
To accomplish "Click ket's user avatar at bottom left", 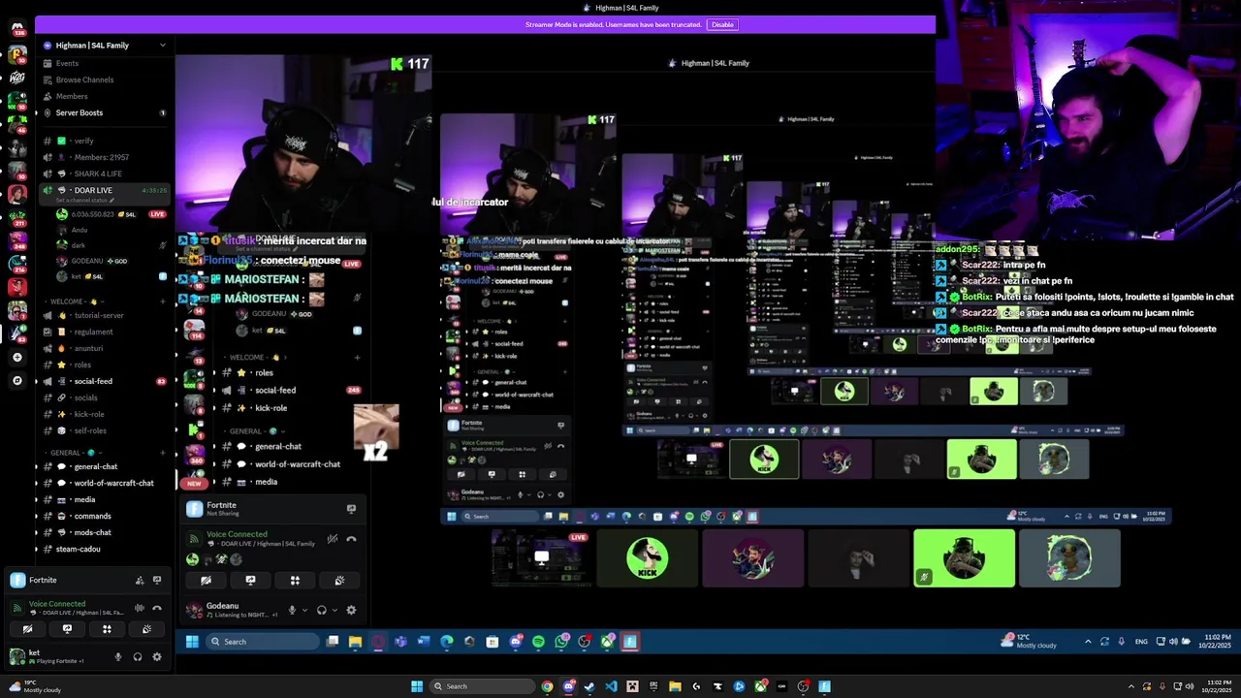I will pos(16,656).
